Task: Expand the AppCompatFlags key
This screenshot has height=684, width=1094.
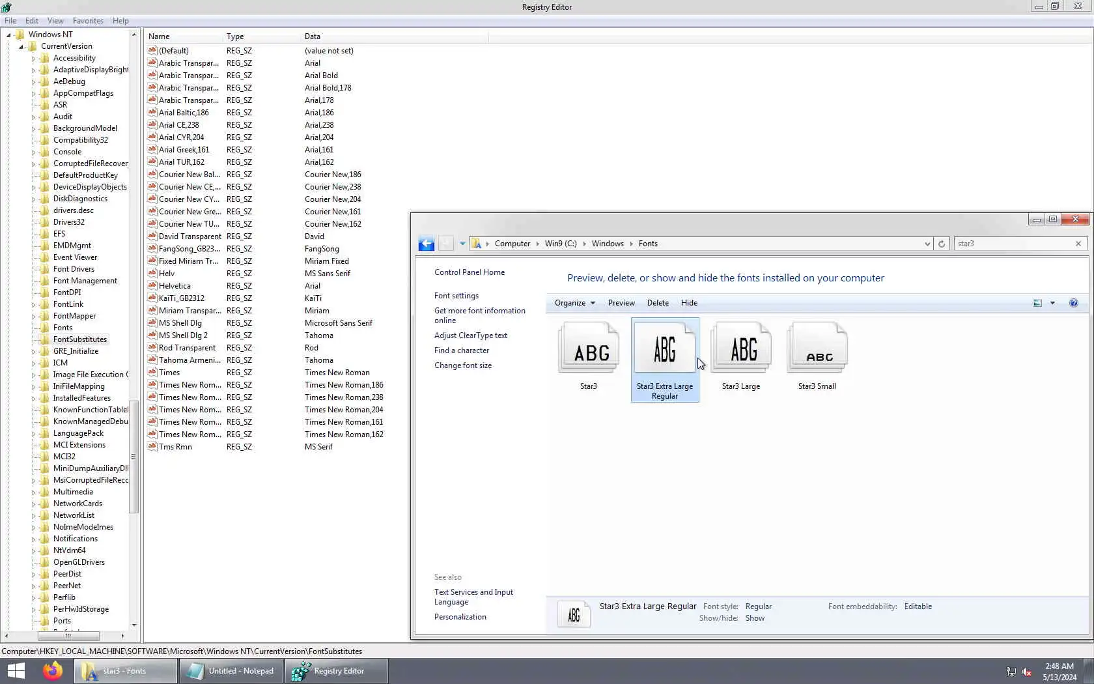Action: click(x=33, y=93)
